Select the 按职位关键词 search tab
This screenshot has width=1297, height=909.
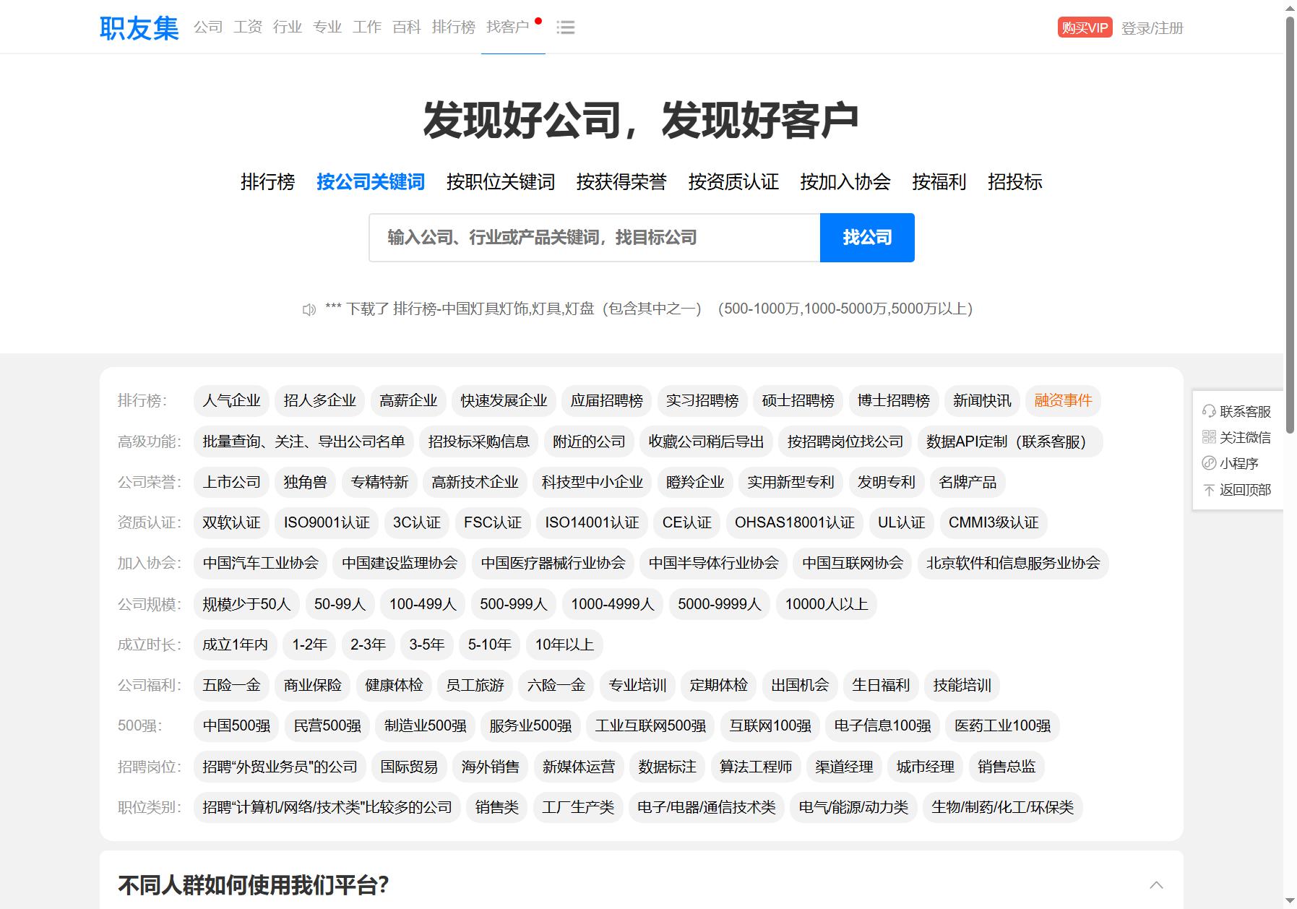pos(501,182)
